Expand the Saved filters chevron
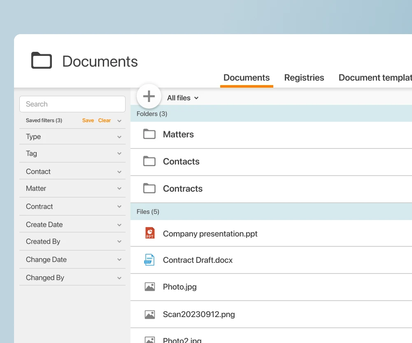Viewport: 412px width, 343px height. (119, 121)
